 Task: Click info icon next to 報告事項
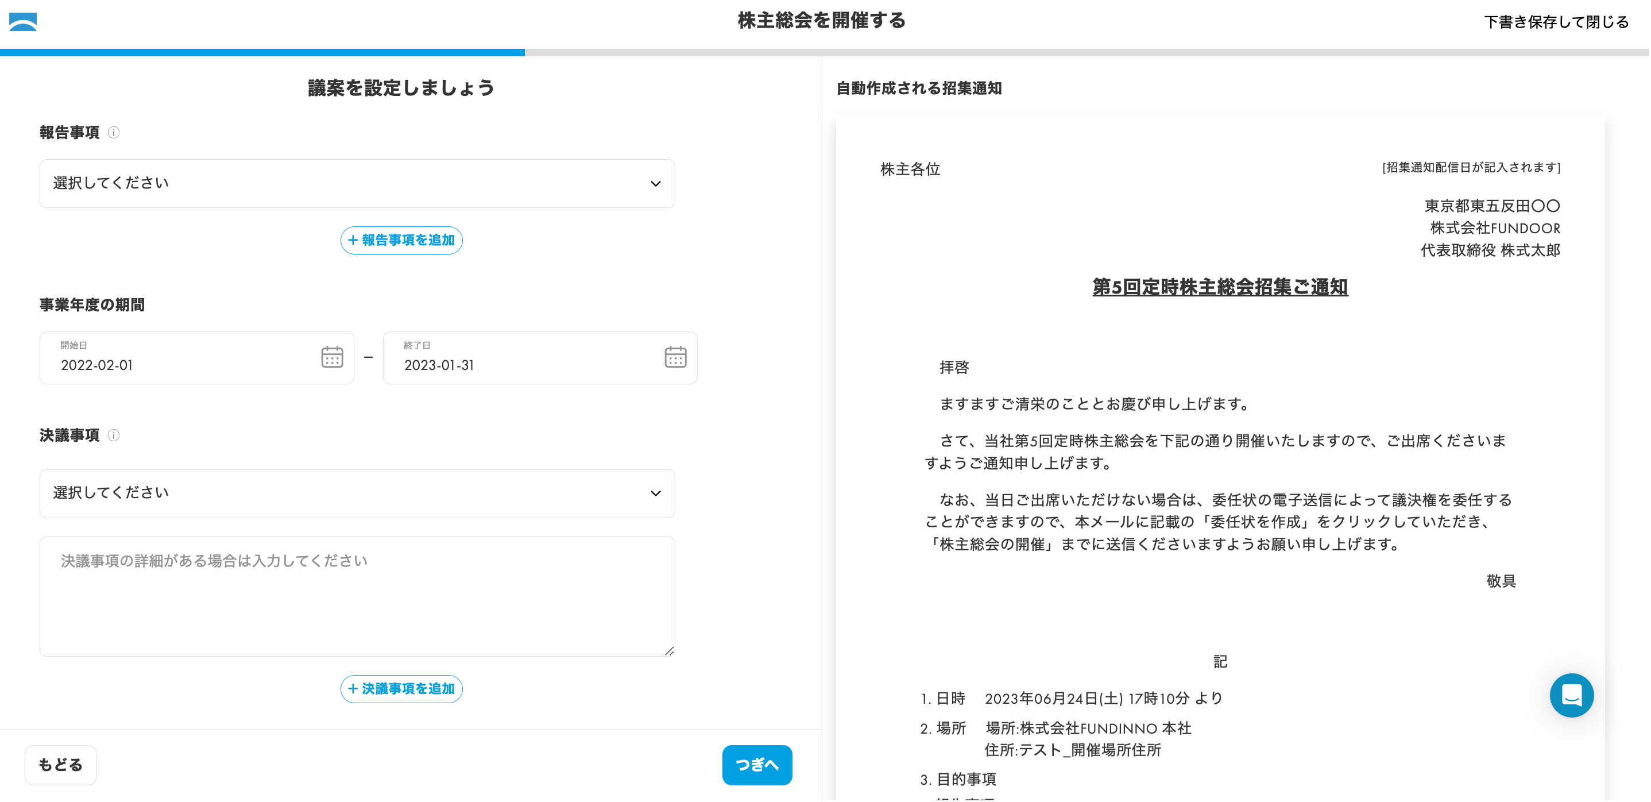tap(114, 133)
